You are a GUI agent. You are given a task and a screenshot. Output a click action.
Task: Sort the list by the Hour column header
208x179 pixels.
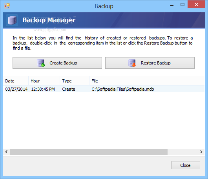44,81
